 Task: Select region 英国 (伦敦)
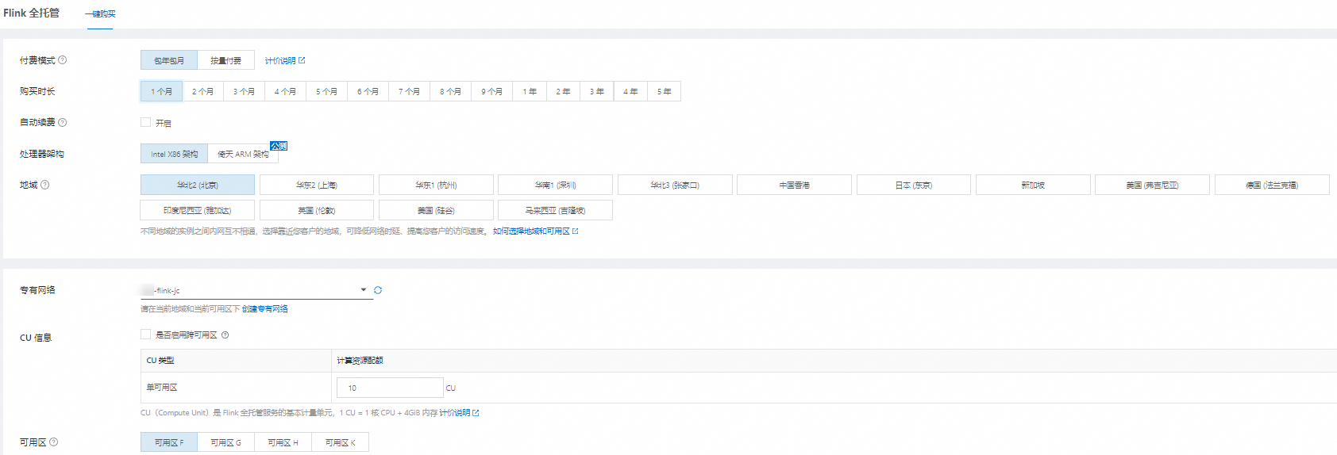tap(317, 210)
